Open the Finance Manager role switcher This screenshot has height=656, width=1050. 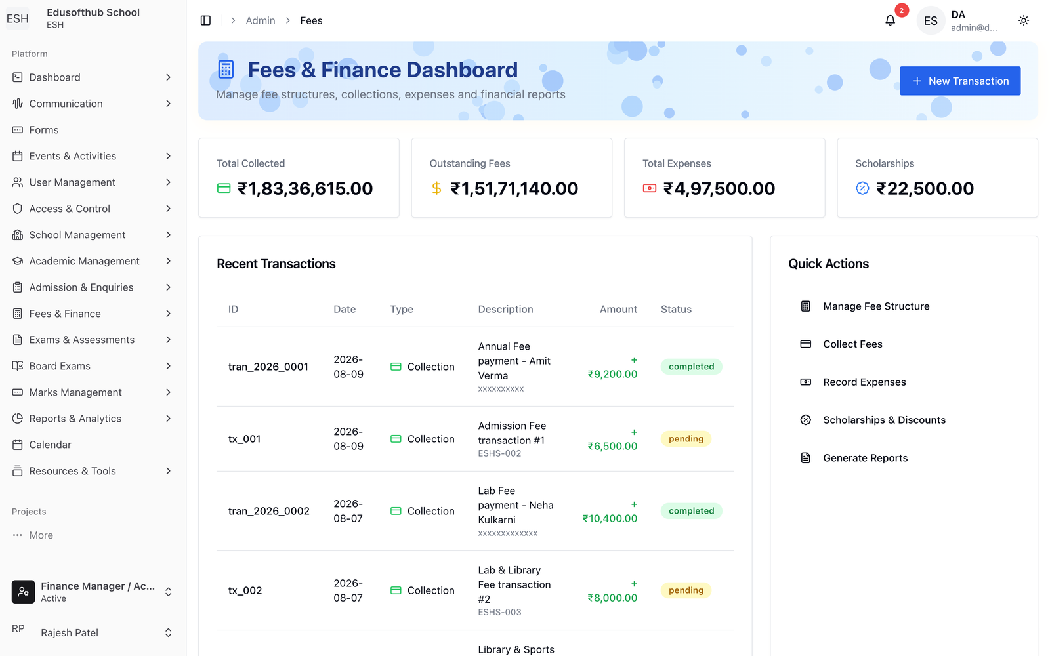click(93, 592)
